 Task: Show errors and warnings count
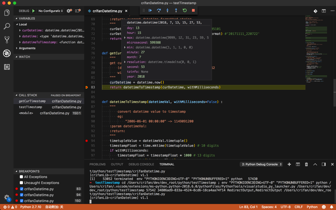[x=10, y=207]
